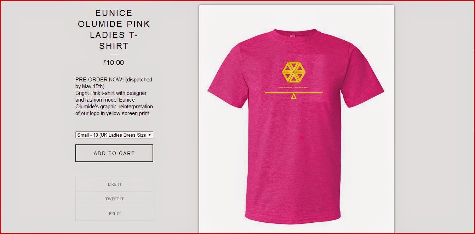475x234 pixels.
Task: Share the product with LIKE IT
Action: tap(115, 184)
